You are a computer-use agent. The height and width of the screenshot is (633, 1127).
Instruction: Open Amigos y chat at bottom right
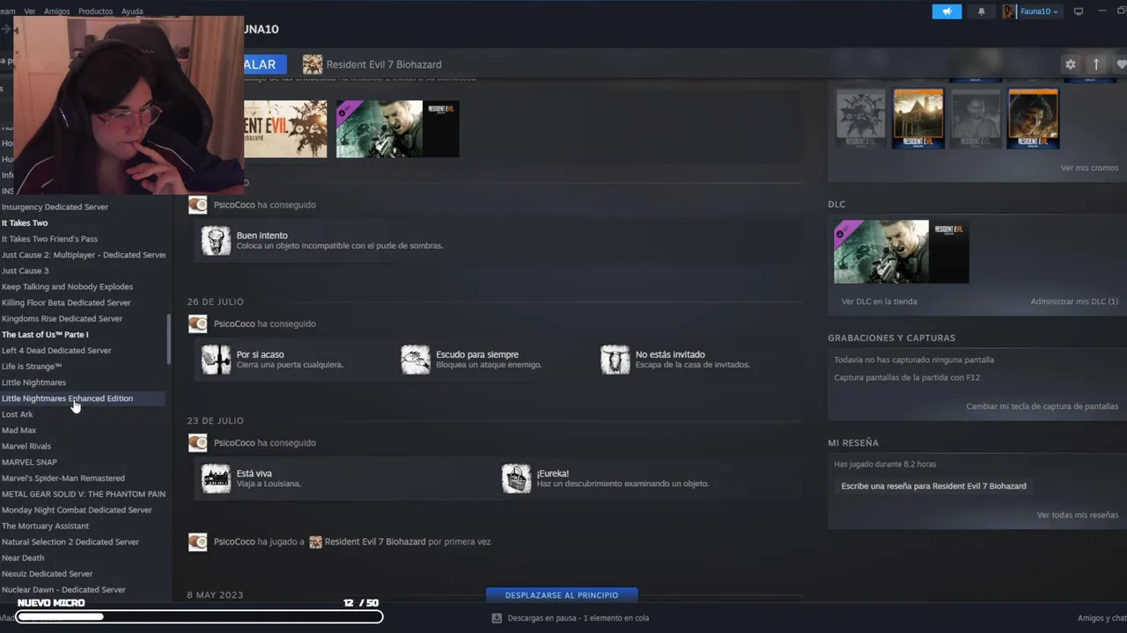tap(1102, 618)
